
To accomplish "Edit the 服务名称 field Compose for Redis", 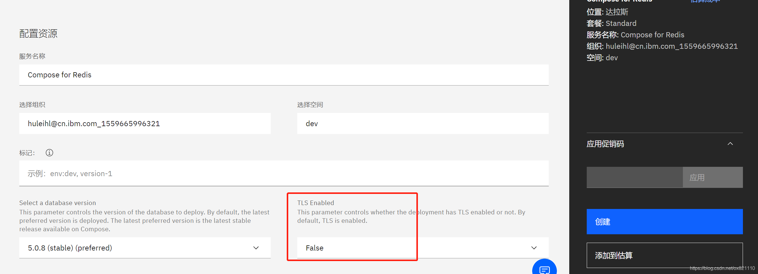I will click(x=284, y=75).
